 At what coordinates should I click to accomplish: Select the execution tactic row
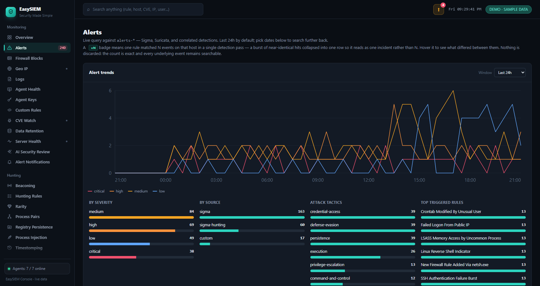[363, 254]
